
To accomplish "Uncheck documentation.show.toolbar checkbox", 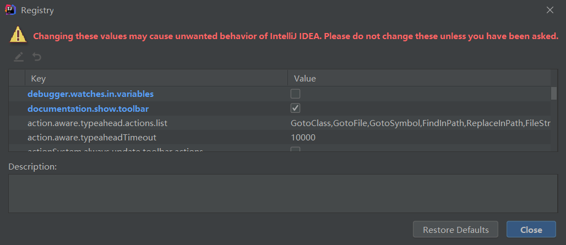I will pyautogui.click(x=295, y=108).
